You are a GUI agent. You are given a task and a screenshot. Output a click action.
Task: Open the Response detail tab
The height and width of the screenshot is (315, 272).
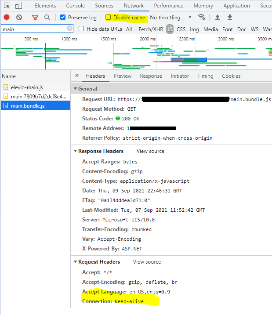tap(151, 76)
